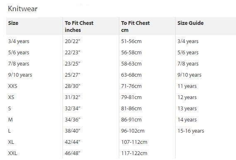Select the Size Guide column header
Screen dimensions: 236x160
(x=190, y=23)
